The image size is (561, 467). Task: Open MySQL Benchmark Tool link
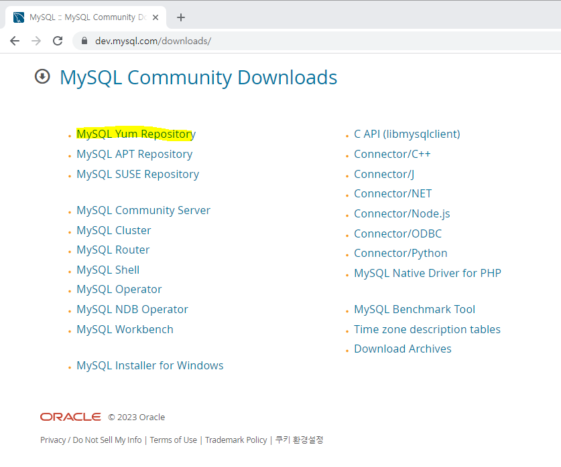pyautogui.click(x=415, y=309)
